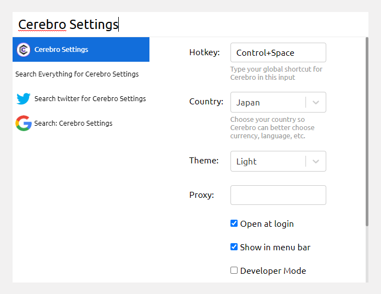Click the Google G logo icon
Image resolution: width=381 pixels, height=294 pixels.
[x=24, y=123]
